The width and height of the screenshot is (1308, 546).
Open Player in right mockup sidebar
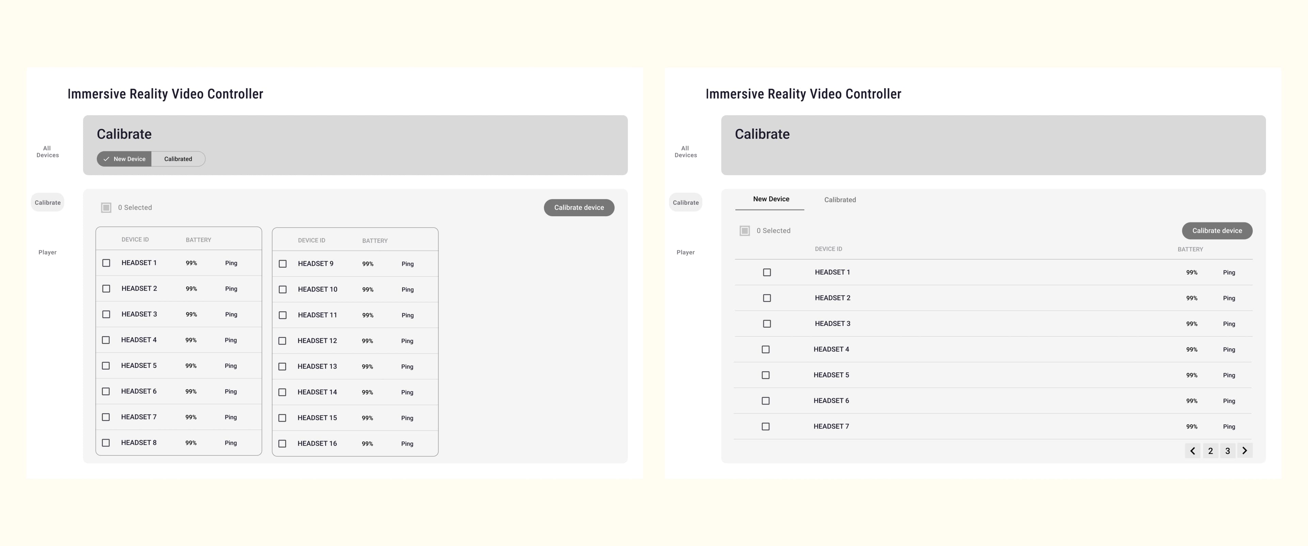tap(685, 252)
